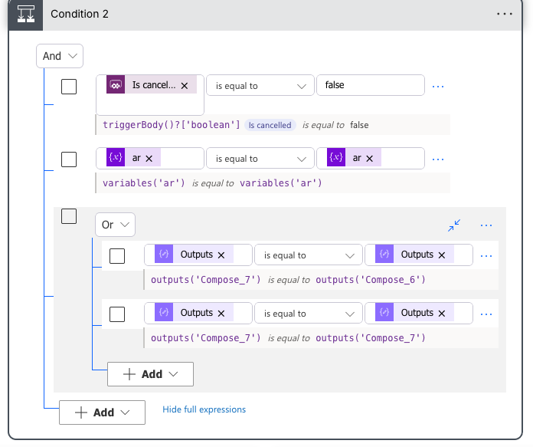
Task: Click the right ar variable icon
Action: coord(336,157)
